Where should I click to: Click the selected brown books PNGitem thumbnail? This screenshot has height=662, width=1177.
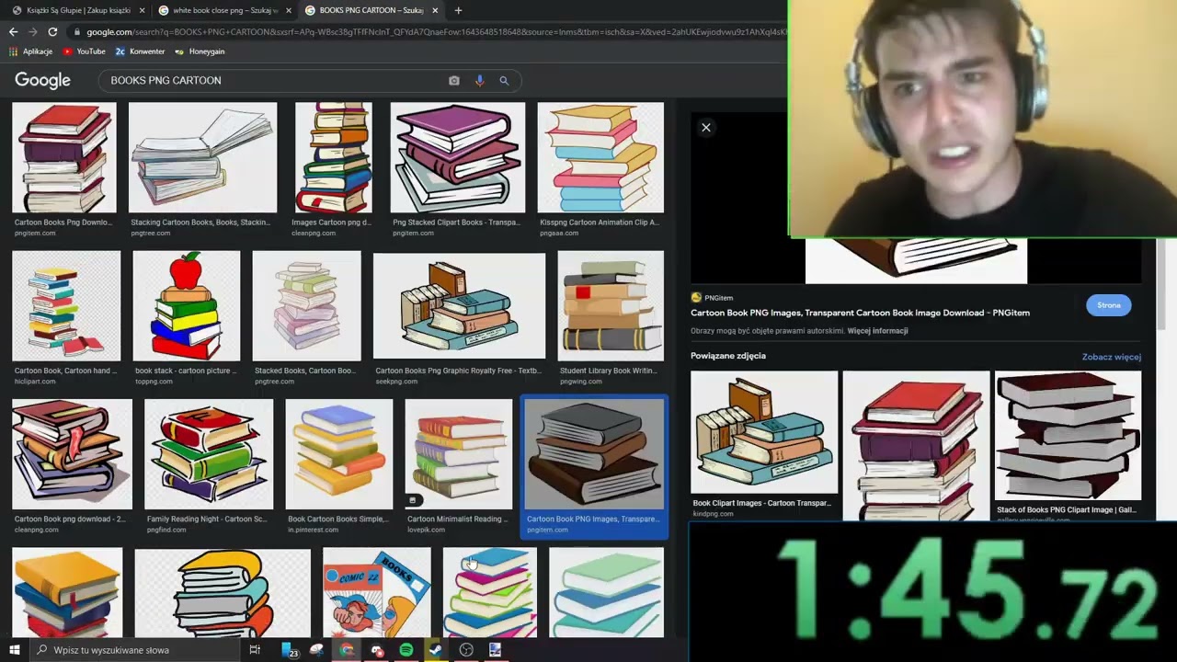(x=594, y=454)
